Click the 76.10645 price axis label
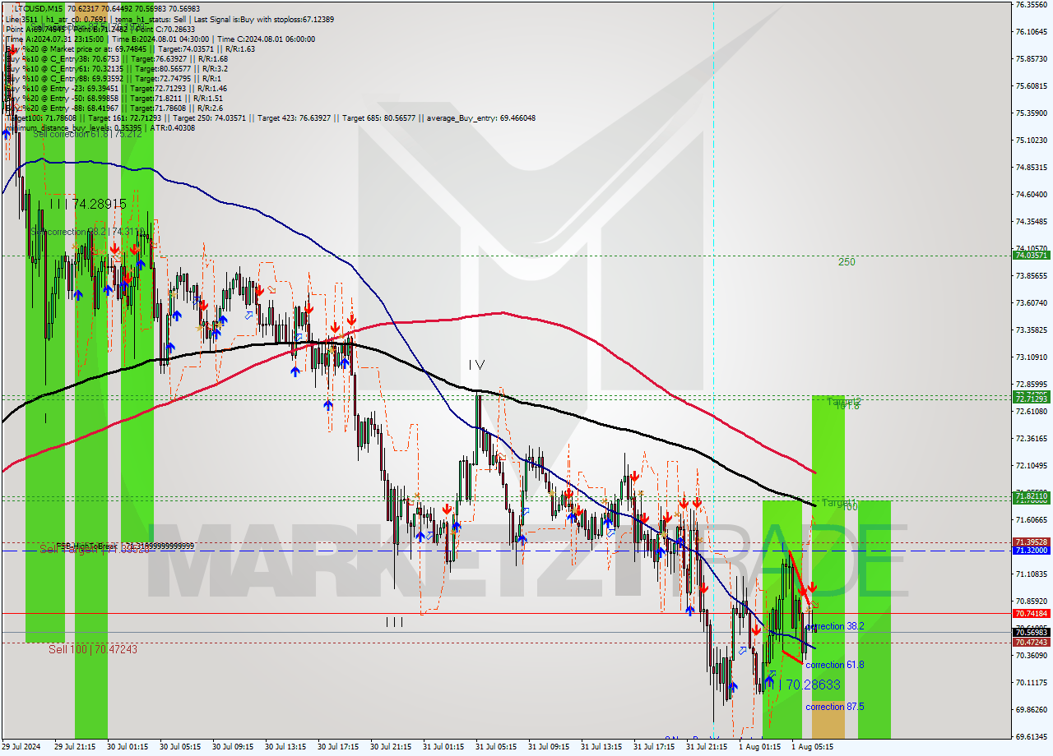Image resolution: width=1053 pixels, height=756 pixels. tap(1031, 31)
